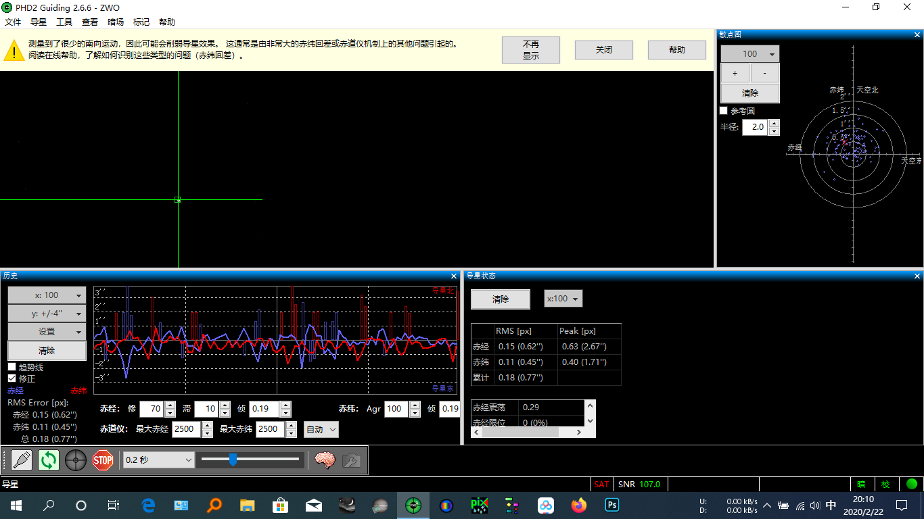Open Jupiter planet app on taskbar
This screenshot has width=924, height=519.
379,505
